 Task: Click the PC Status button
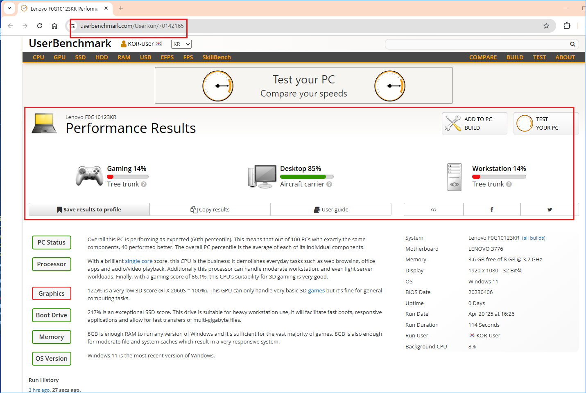pos(52,243)
